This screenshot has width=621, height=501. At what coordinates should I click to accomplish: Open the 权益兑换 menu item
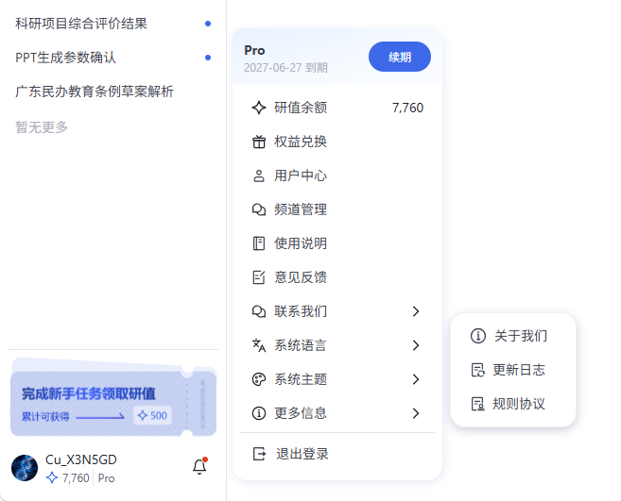[337, 142]
